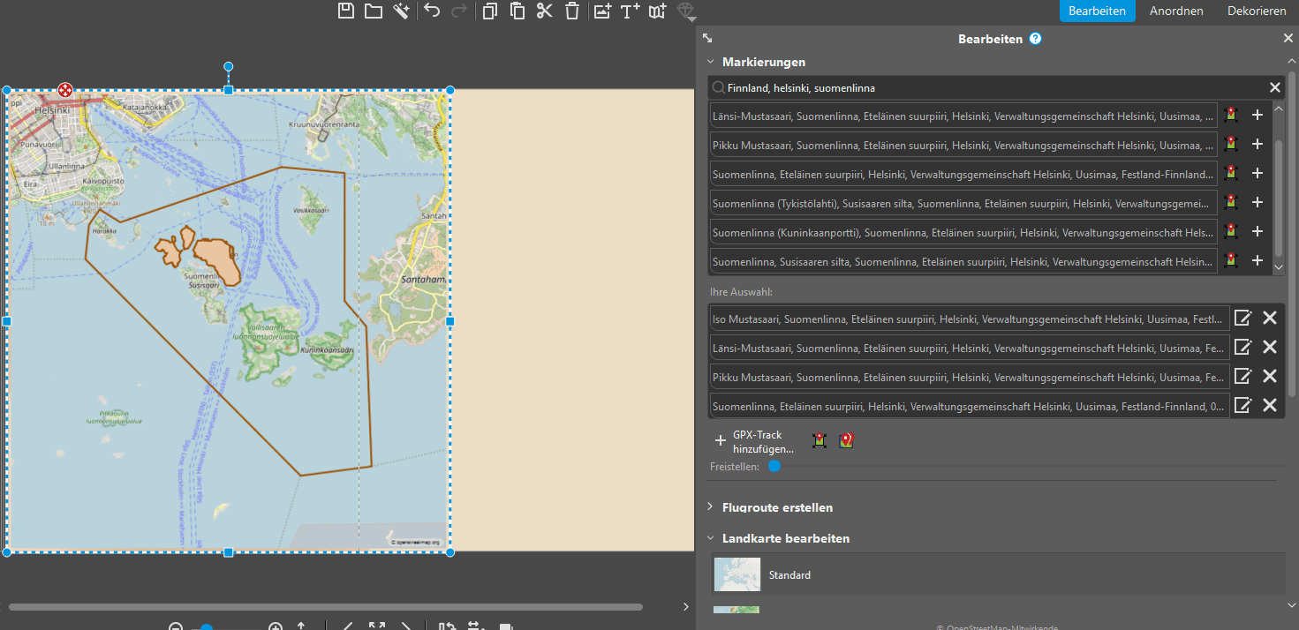Remove Pikku Mustasaari from Ihre Auswahl
The height and width of the screenshot is (630, 1299).
[x=1270, y=376]
